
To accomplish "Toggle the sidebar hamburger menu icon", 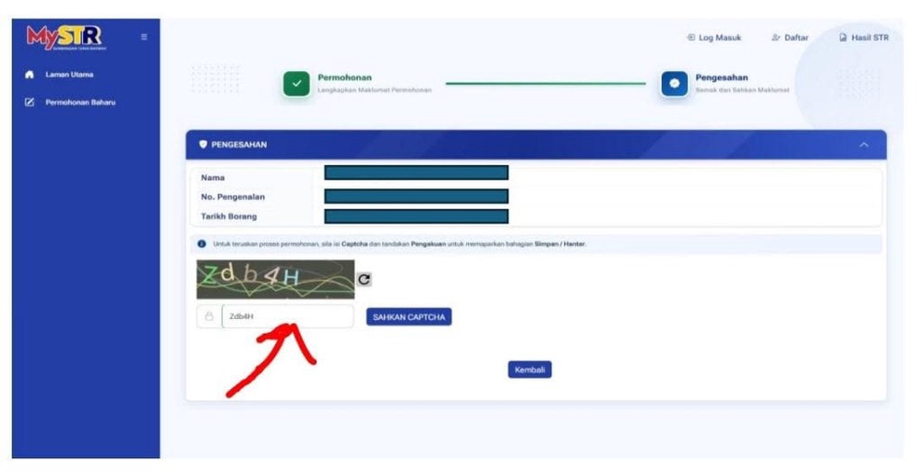I will pyautogui.click(x=144, y=37).
